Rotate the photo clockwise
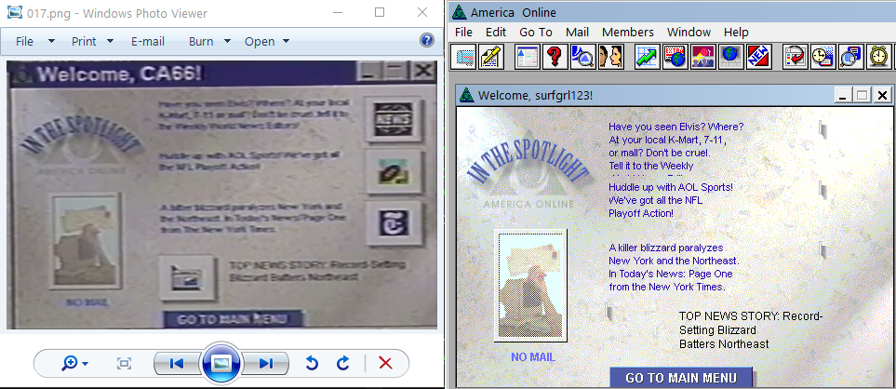This screenshot has width=896, height=389. [x=342, y=363]
